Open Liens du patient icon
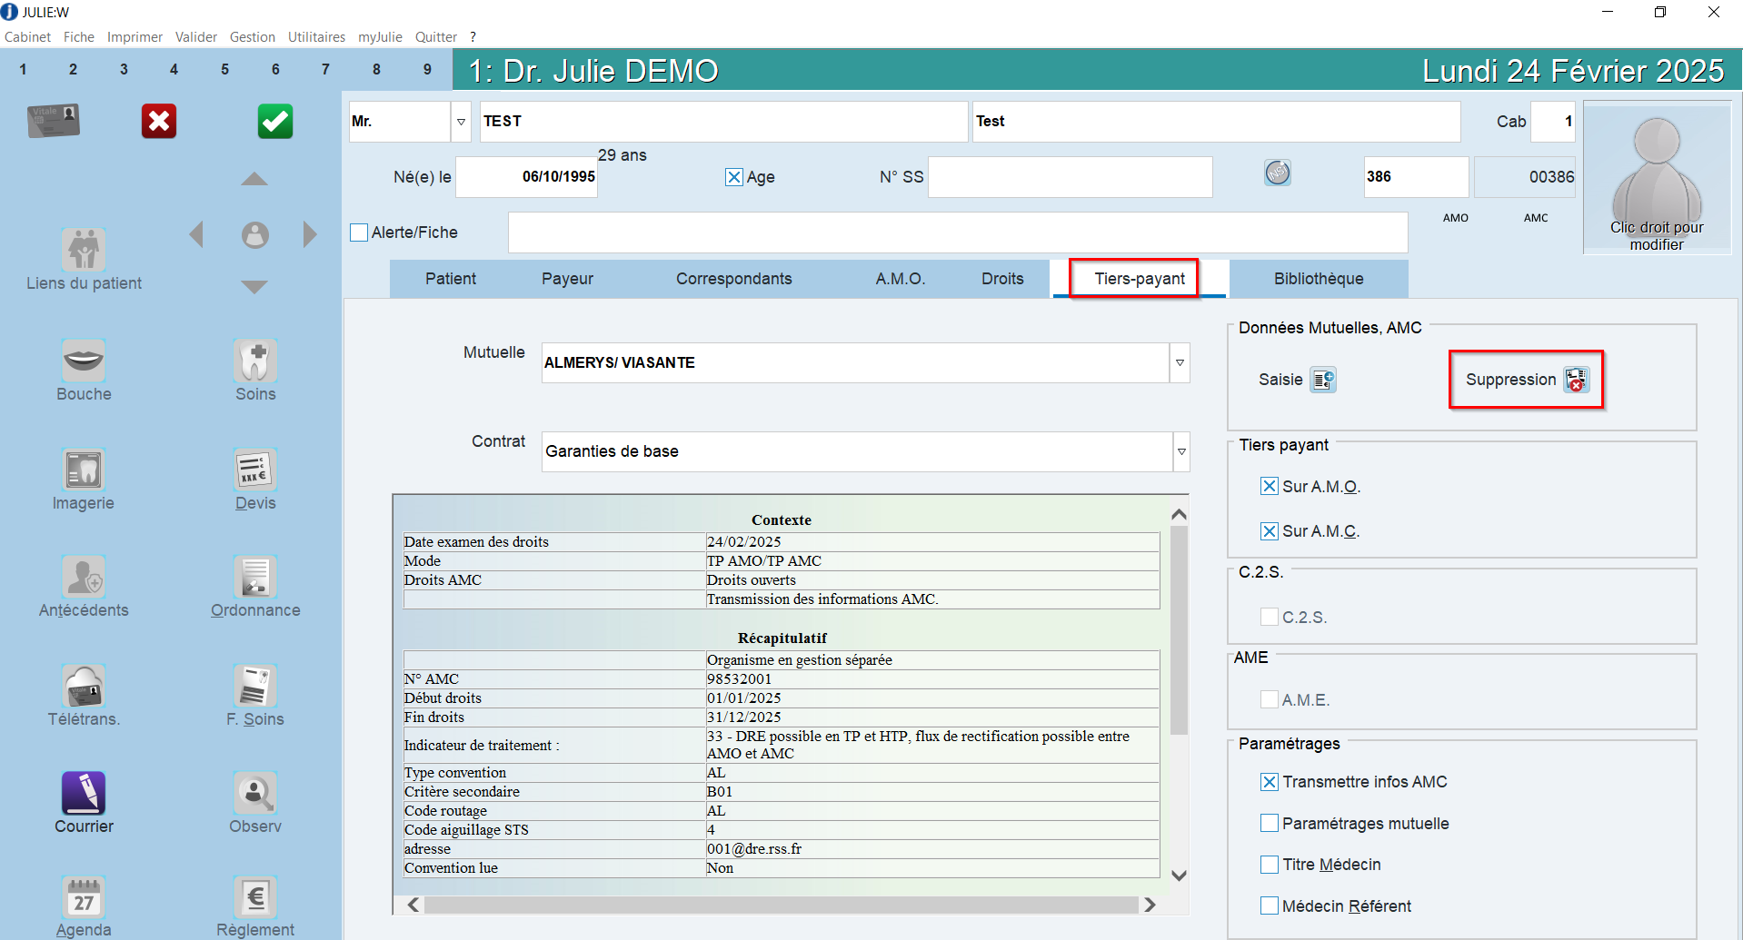This screenshot has height=940, width=1743. [84, 250]
